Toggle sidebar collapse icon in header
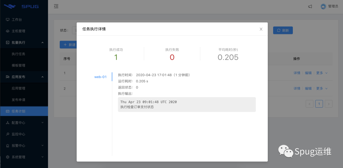The image size is (343, 168). [x=56, y=6]
